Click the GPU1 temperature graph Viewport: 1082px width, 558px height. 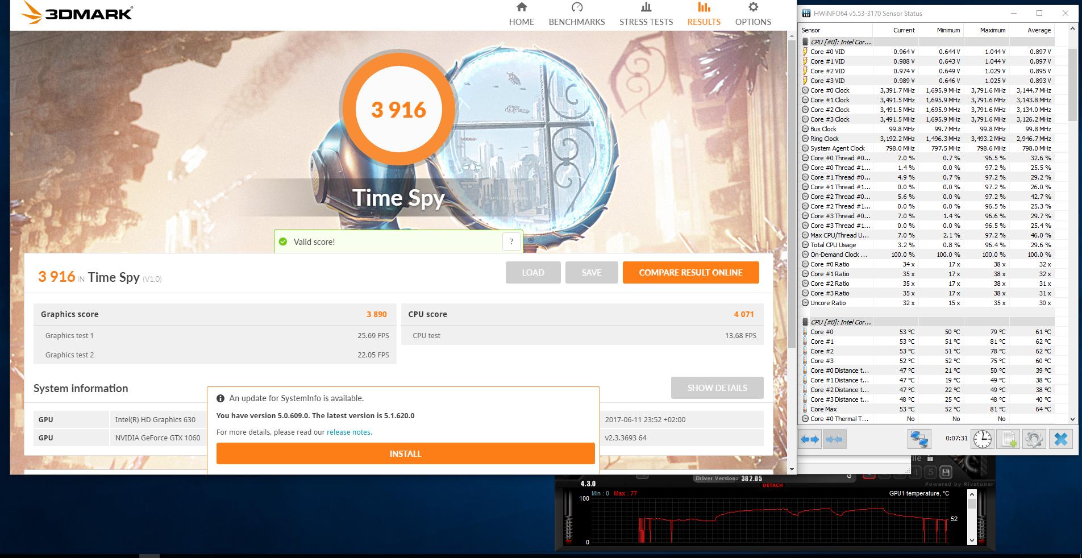click(770, 520)
